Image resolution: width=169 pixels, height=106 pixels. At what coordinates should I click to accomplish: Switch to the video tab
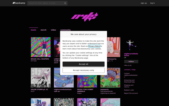tap(53, 30)
